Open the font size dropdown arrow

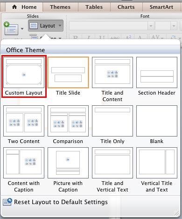(174, 26)
